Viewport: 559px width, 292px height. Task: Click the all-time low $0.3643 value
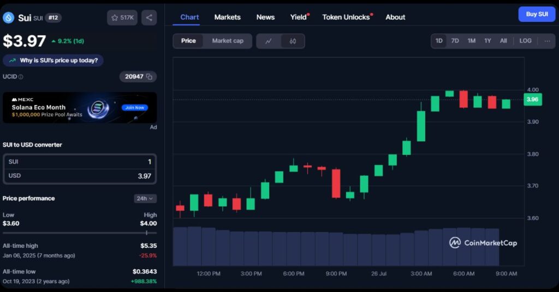144,271
